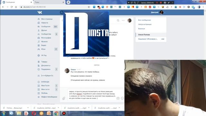
Task: Click the 331 badge next to Сообщения
Action: [56, 27]
